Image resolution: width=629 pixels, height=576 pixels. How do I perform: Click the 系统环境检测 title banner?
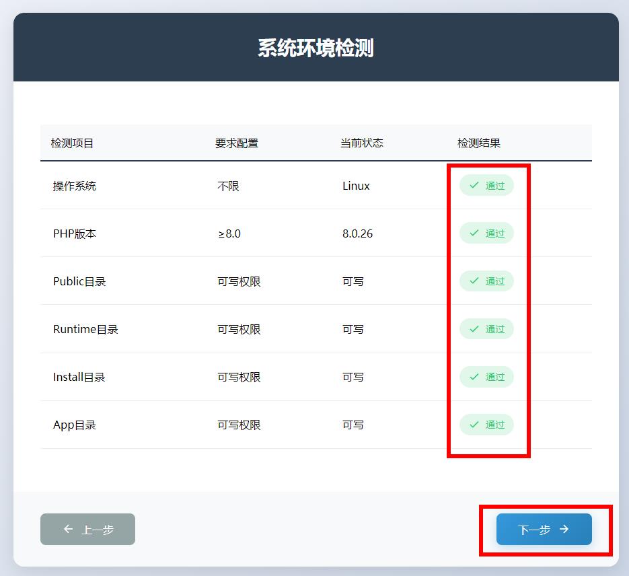pyautogui.click(x=314, y=47)
